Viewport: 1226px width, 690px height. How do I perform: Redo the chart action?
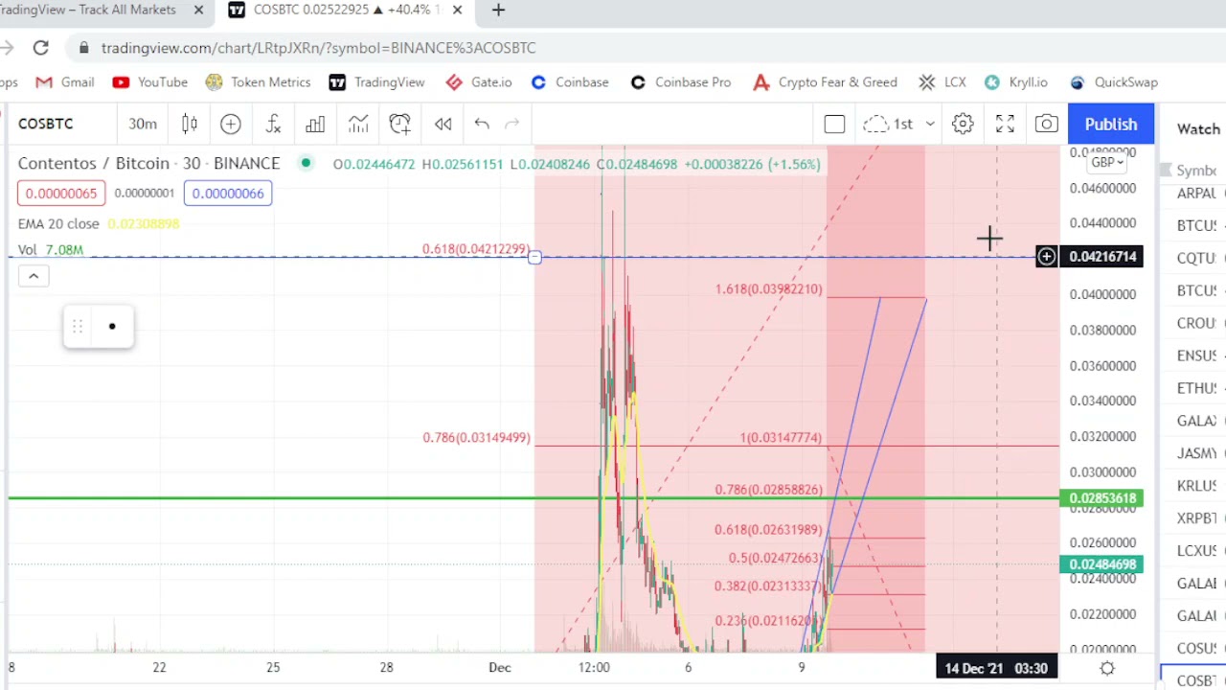[x=512, y=124]
